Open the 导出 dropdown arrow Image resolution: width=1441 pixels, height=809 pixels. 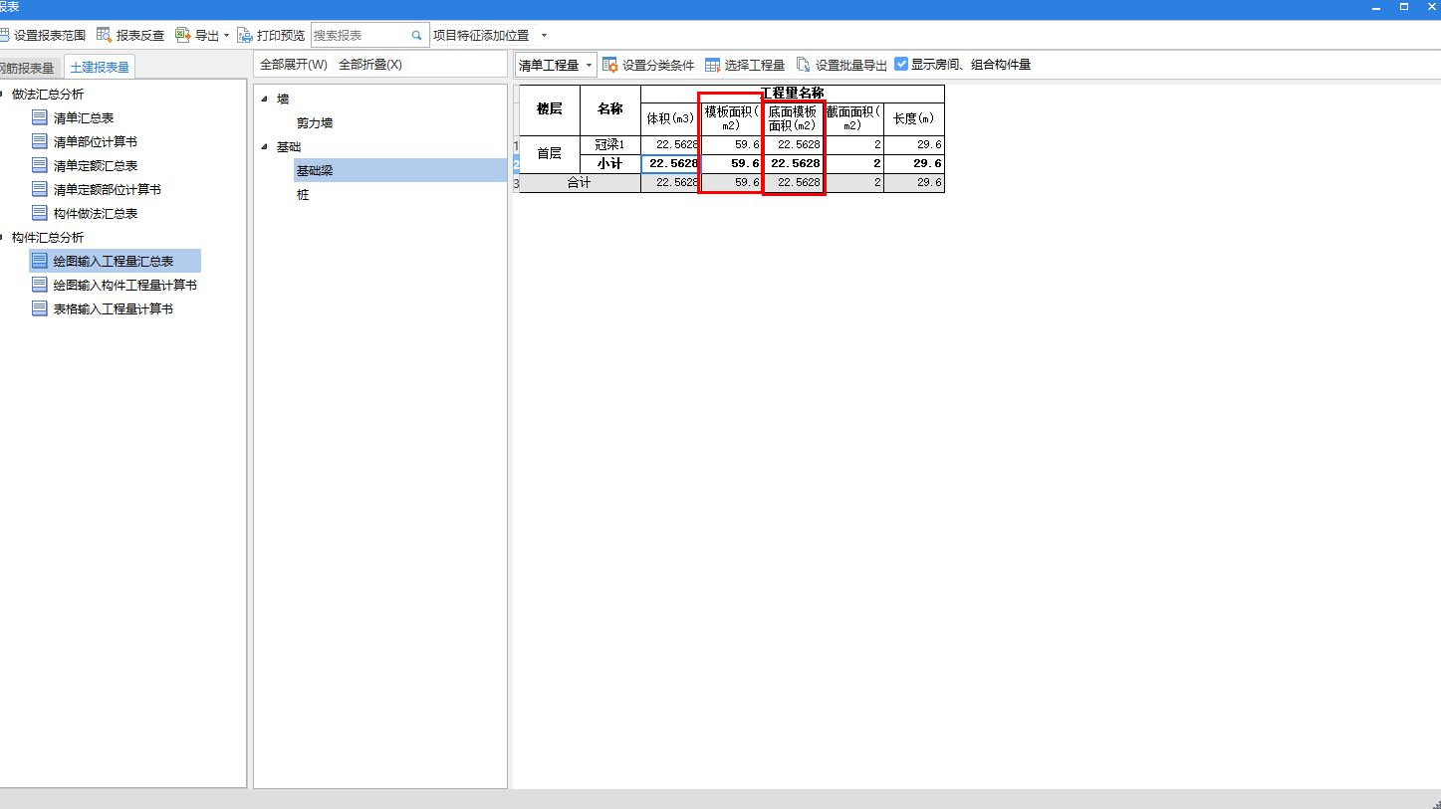click(226, 36)
